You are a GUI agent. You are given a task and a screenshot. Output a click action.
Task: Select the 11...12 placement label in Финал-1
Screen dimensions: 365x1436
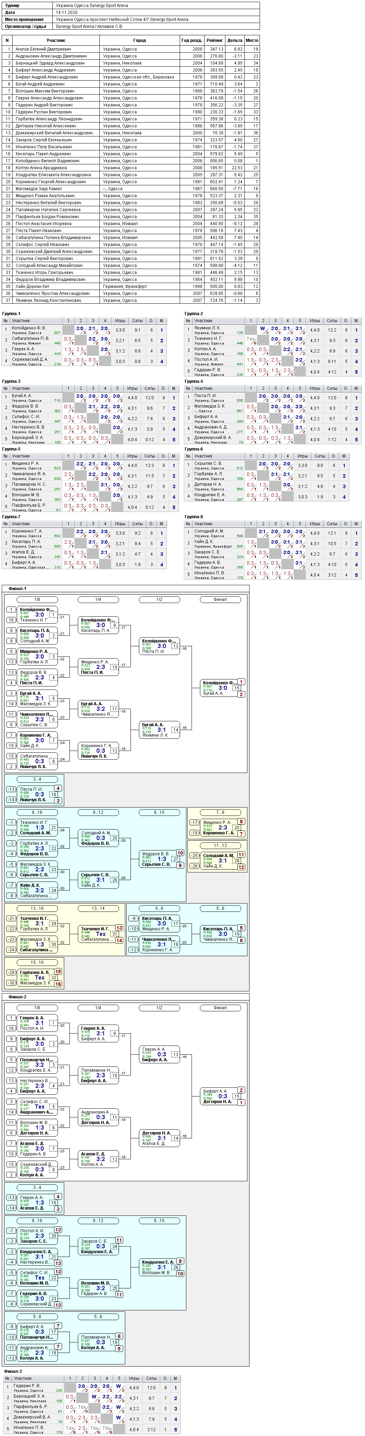click(220, 846)
